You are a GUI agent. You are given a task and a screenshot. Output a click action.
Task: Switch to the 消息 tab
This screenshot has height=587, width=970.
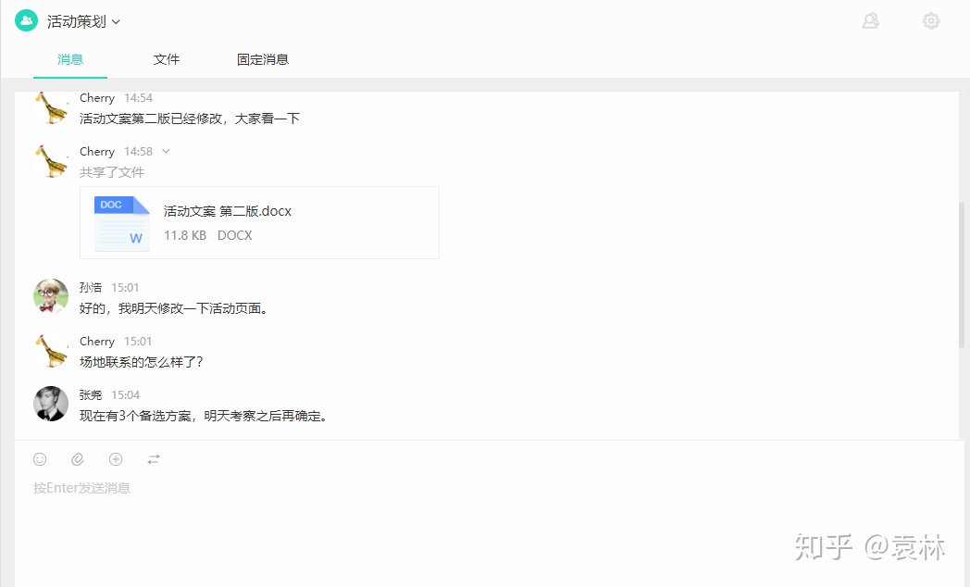(70, 59)
